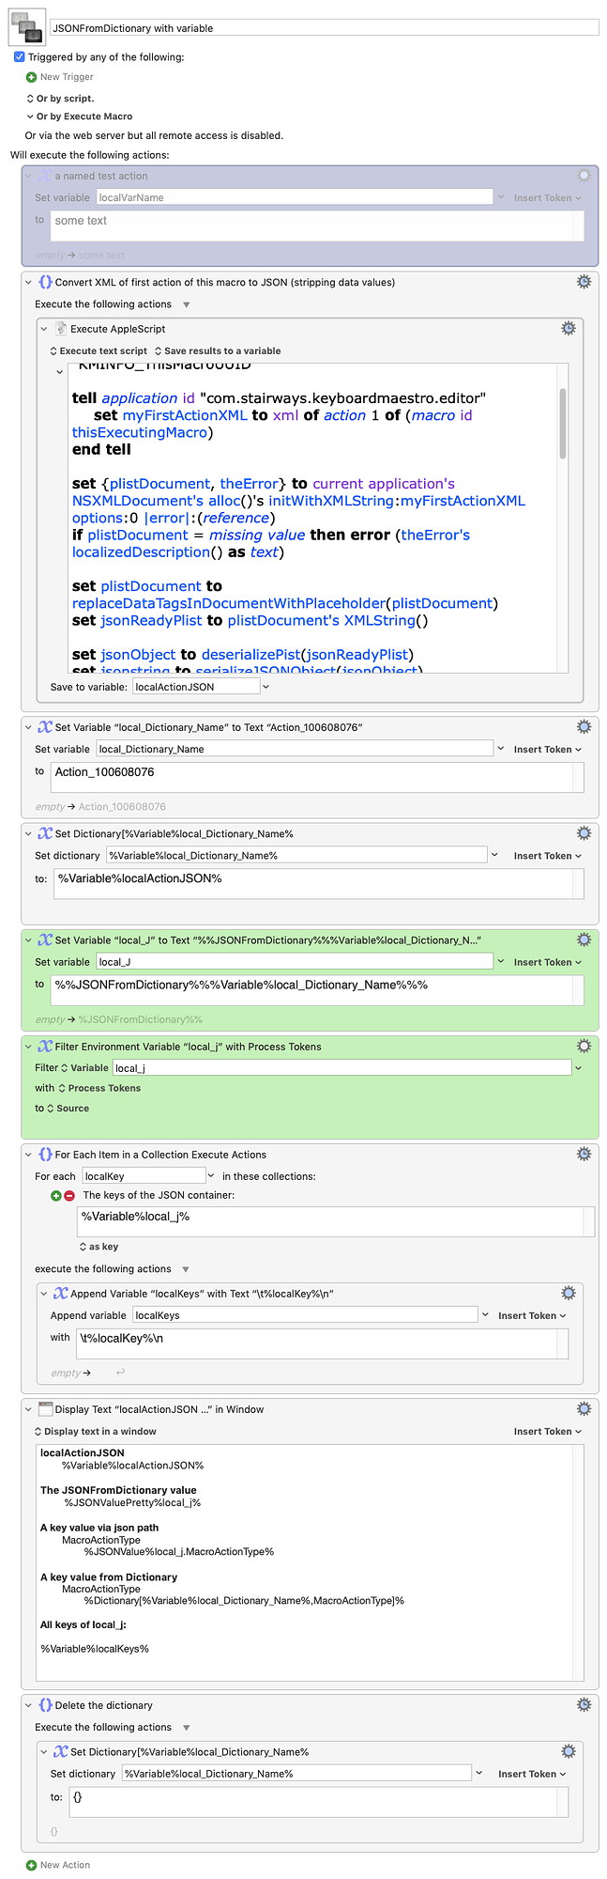607x1879 pixels.
Task: Open 'Save to variable' localActionJSON dropdown
Action: (266, 687)
